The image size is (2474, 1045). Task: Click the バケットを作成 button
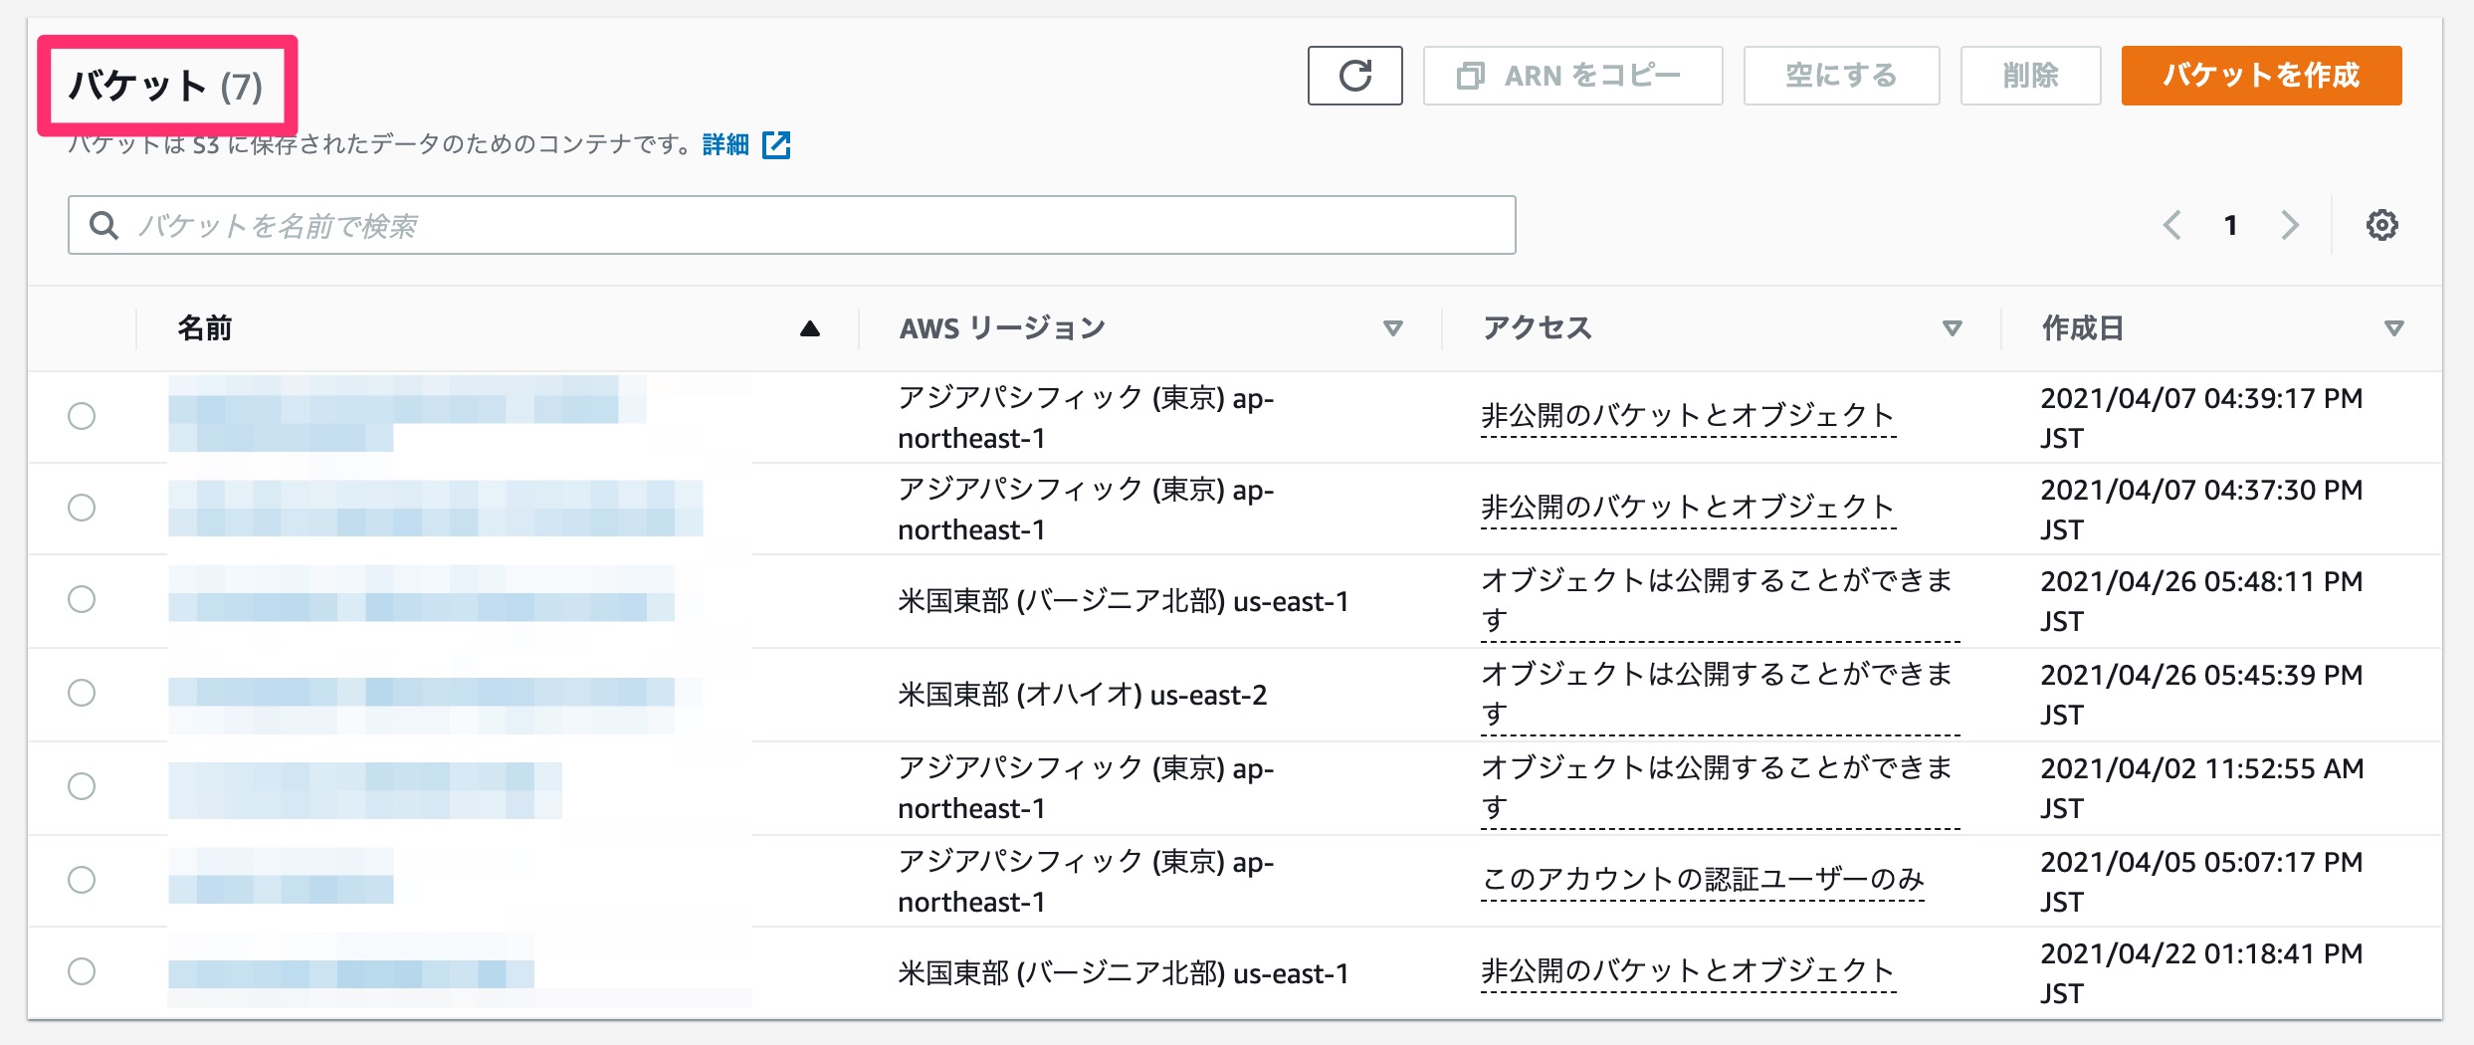click(2261, 75)
